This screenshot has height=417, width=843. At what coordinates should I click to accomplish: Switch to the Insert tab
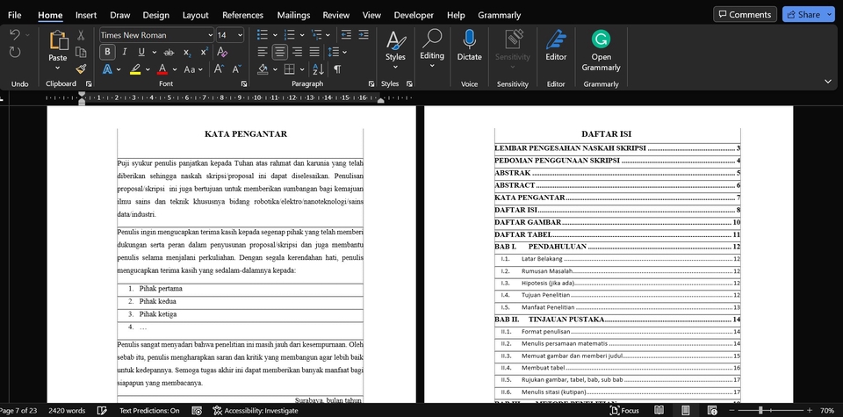point(86,15)
